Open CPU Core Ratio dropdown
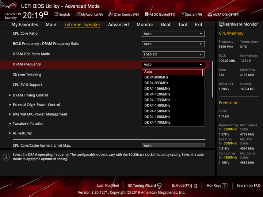 [x=173, y=34]
